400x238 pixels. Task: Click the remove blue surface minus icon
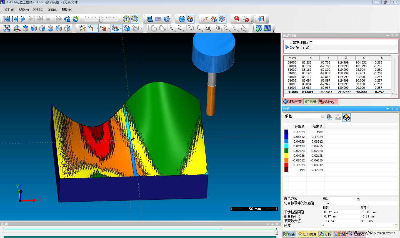coord(267,28)
